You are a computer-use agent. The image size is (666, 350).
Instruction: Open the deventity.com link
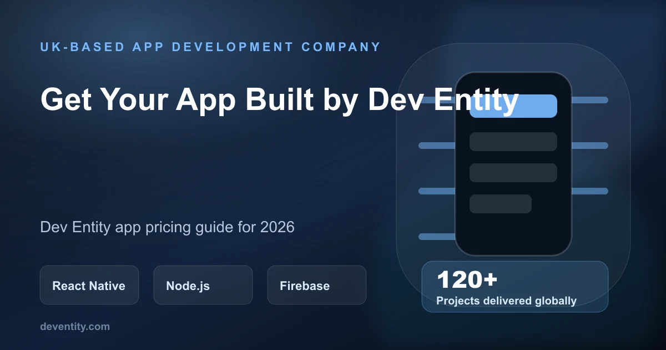75,327
